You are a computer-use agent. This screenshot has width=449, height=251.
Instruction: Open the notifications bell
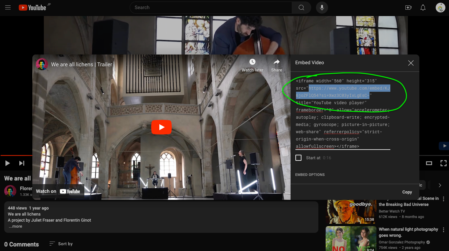(x=423, y=8)
